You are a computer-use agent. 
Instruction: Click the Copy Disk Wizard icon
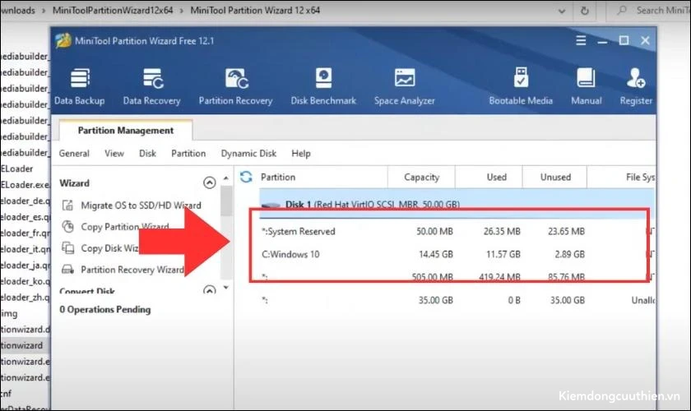coord(67,248)
